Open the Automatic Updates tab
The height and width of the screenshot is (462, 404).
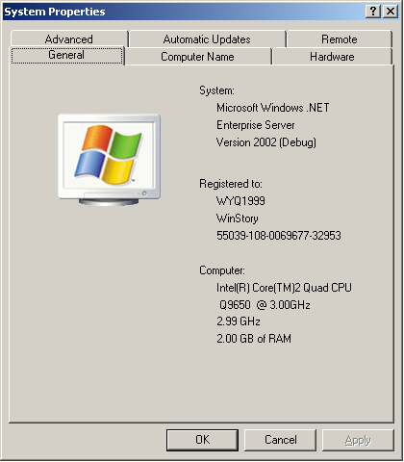(x=207, y=39)
